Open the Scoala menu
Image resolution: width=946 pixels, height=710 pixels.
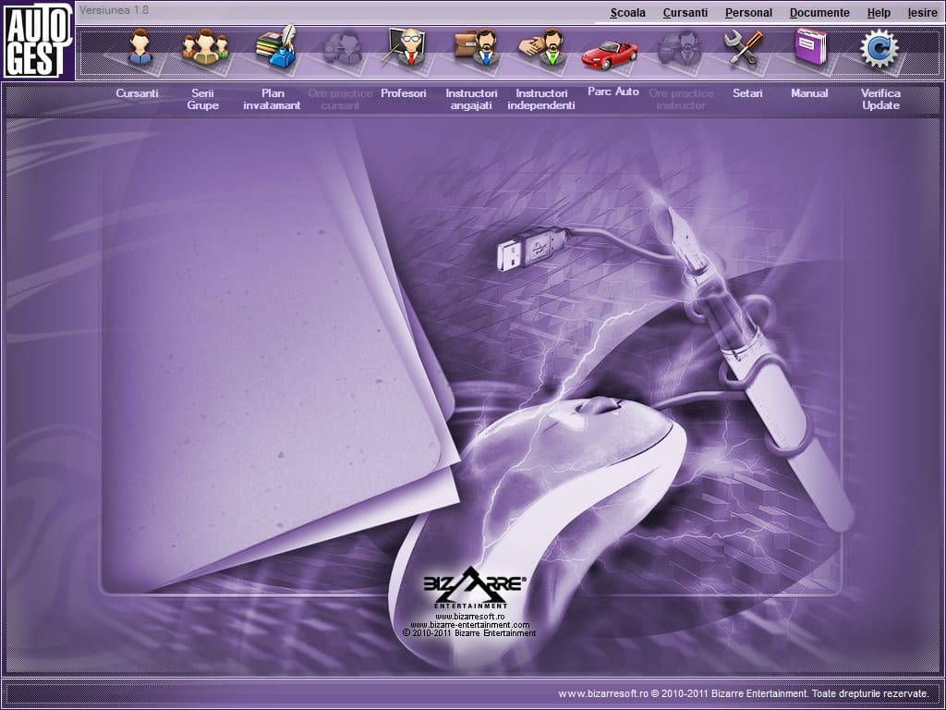pos(628,13)
